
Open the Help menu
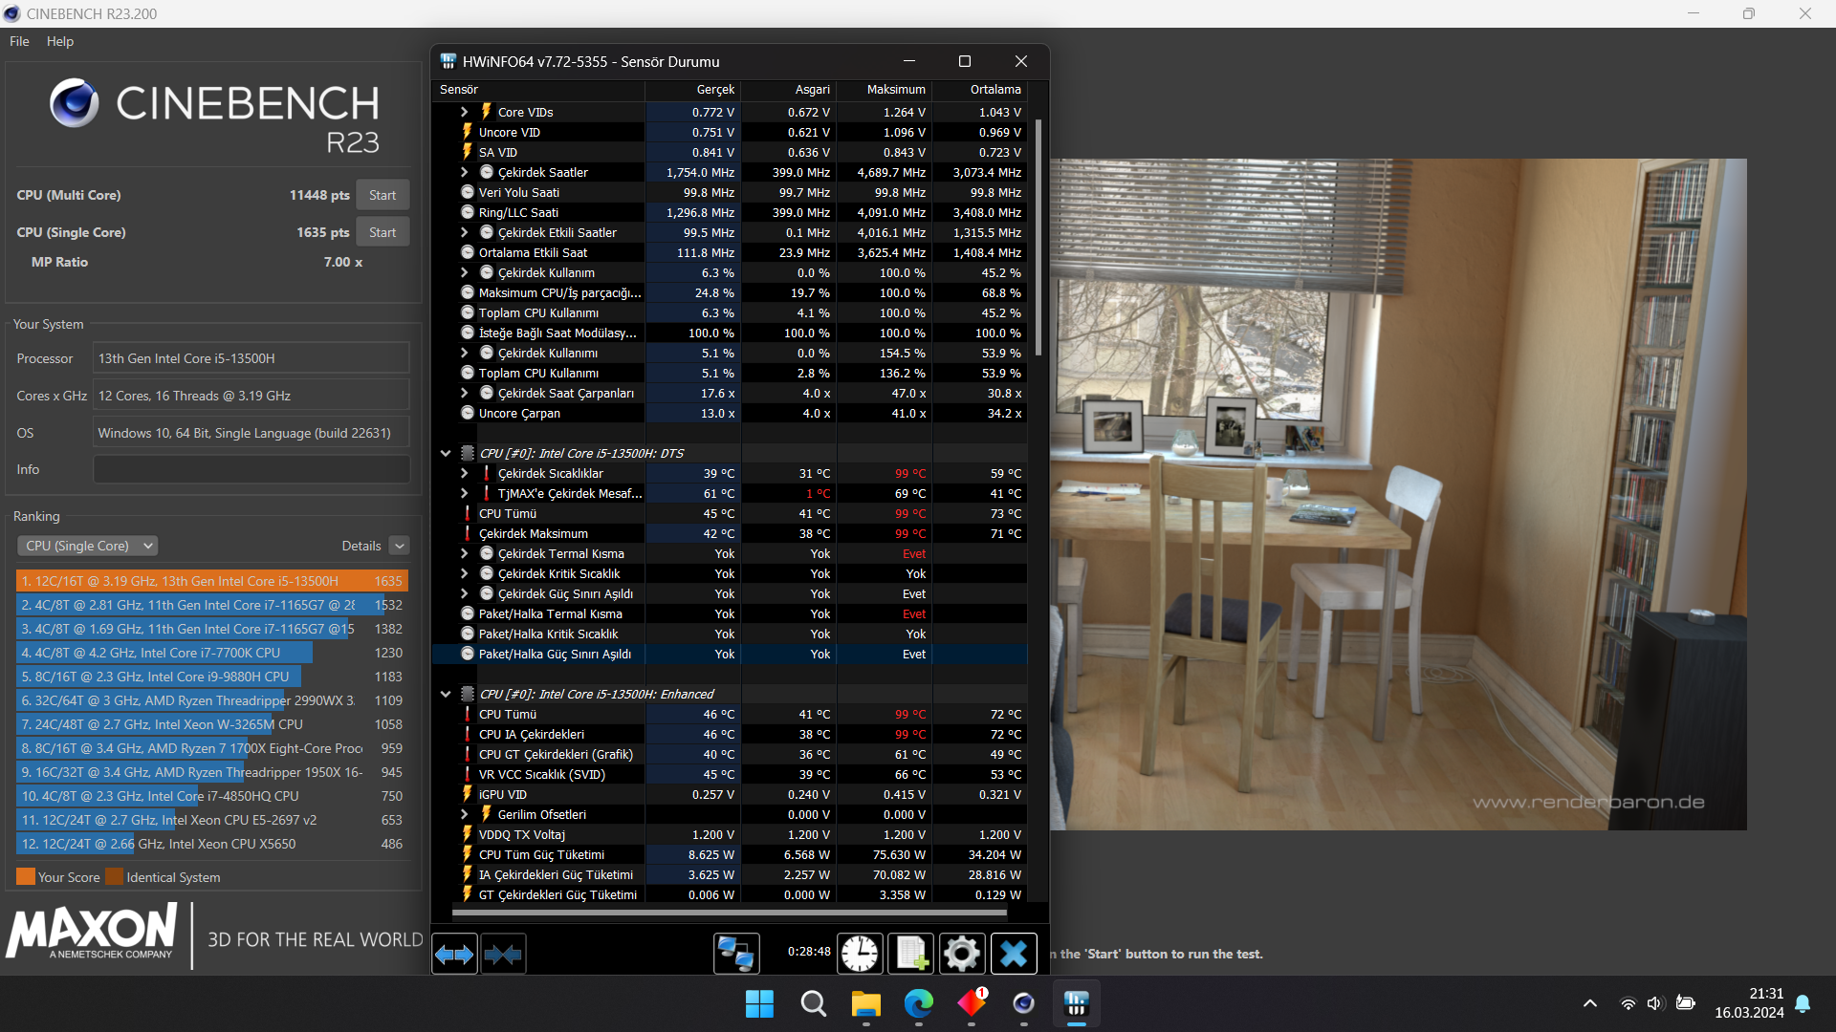pyautogui.click(x=59, y=41)
